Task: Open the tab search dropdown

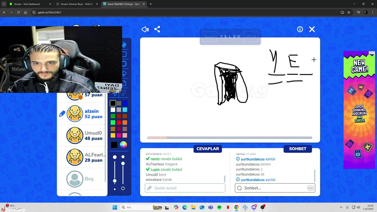Action: pos(4,4)
